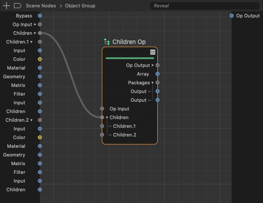This screenshot has width=263, height=203.
Task: Select Object Group in the breadcrumb path
Action: click(x=80, y=6)
